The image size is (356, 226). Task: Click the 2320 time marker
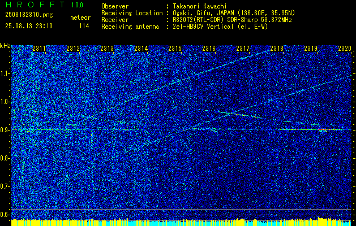click(x=345, y=49)
